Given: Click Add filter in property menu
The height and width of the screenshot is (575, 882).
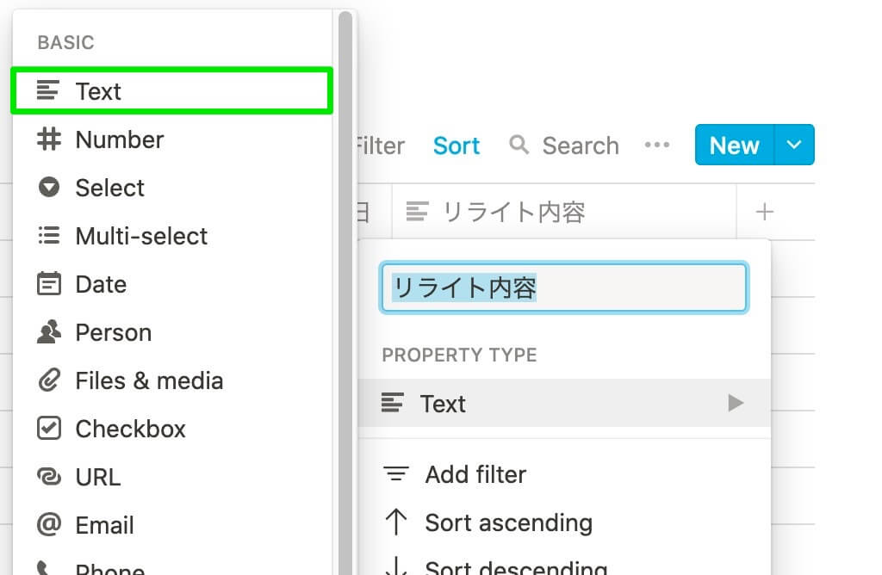Looking at the screenshot, I should coord(564,474).
